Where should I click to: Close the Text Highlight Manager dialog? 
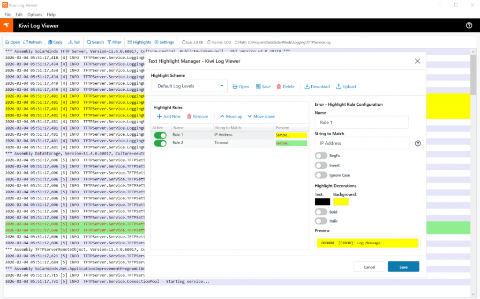click(417, 61)
